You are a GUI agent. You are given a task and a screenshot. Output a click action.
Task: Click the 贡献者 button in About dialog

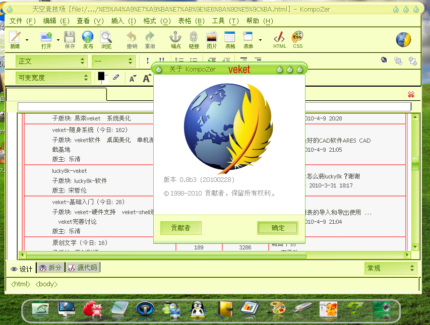180,228
